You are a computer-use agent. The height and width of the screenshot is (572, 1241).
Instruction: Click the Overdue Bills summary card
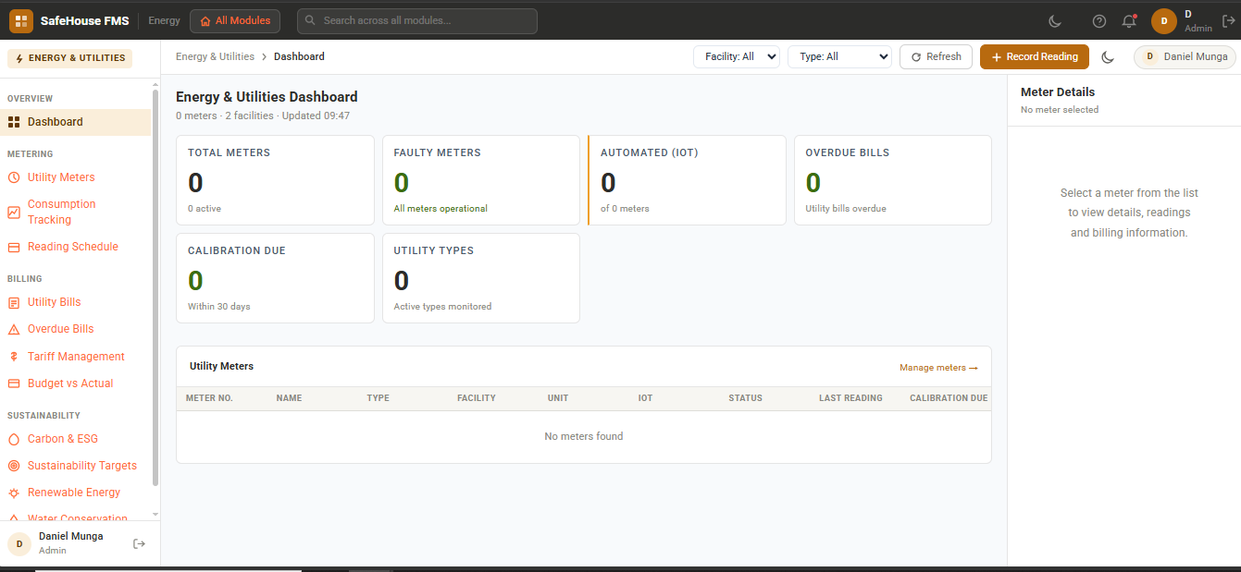[x=893, y=180]
